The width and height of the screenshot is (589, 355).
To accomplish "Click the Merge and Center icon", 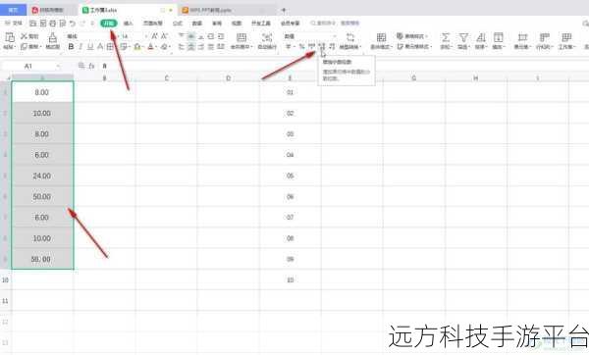I will click(x=241, y=37).
